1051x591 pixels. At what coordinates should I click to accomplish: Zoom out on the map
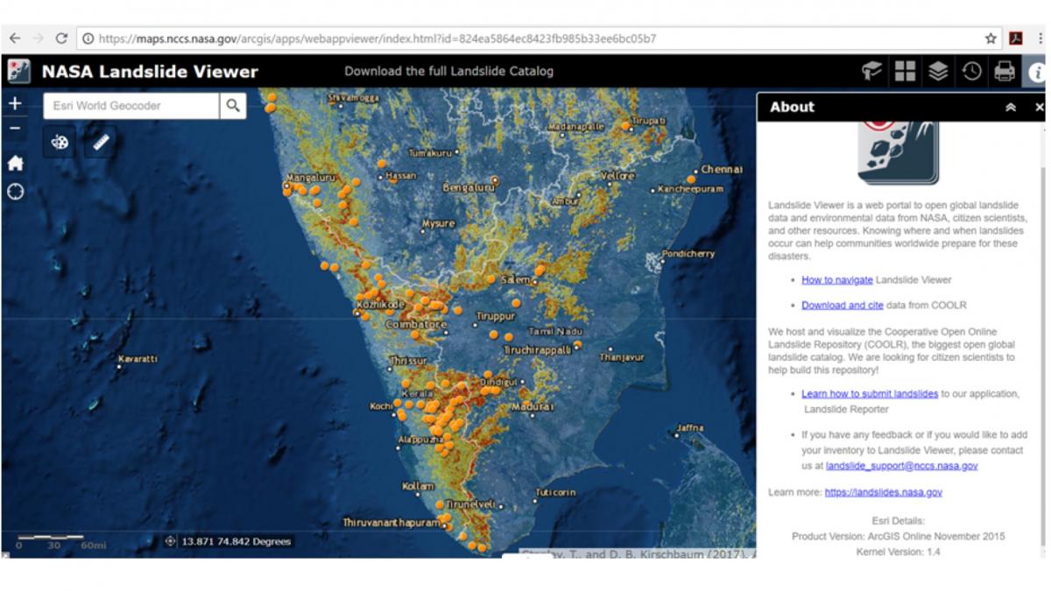[15, 129]
